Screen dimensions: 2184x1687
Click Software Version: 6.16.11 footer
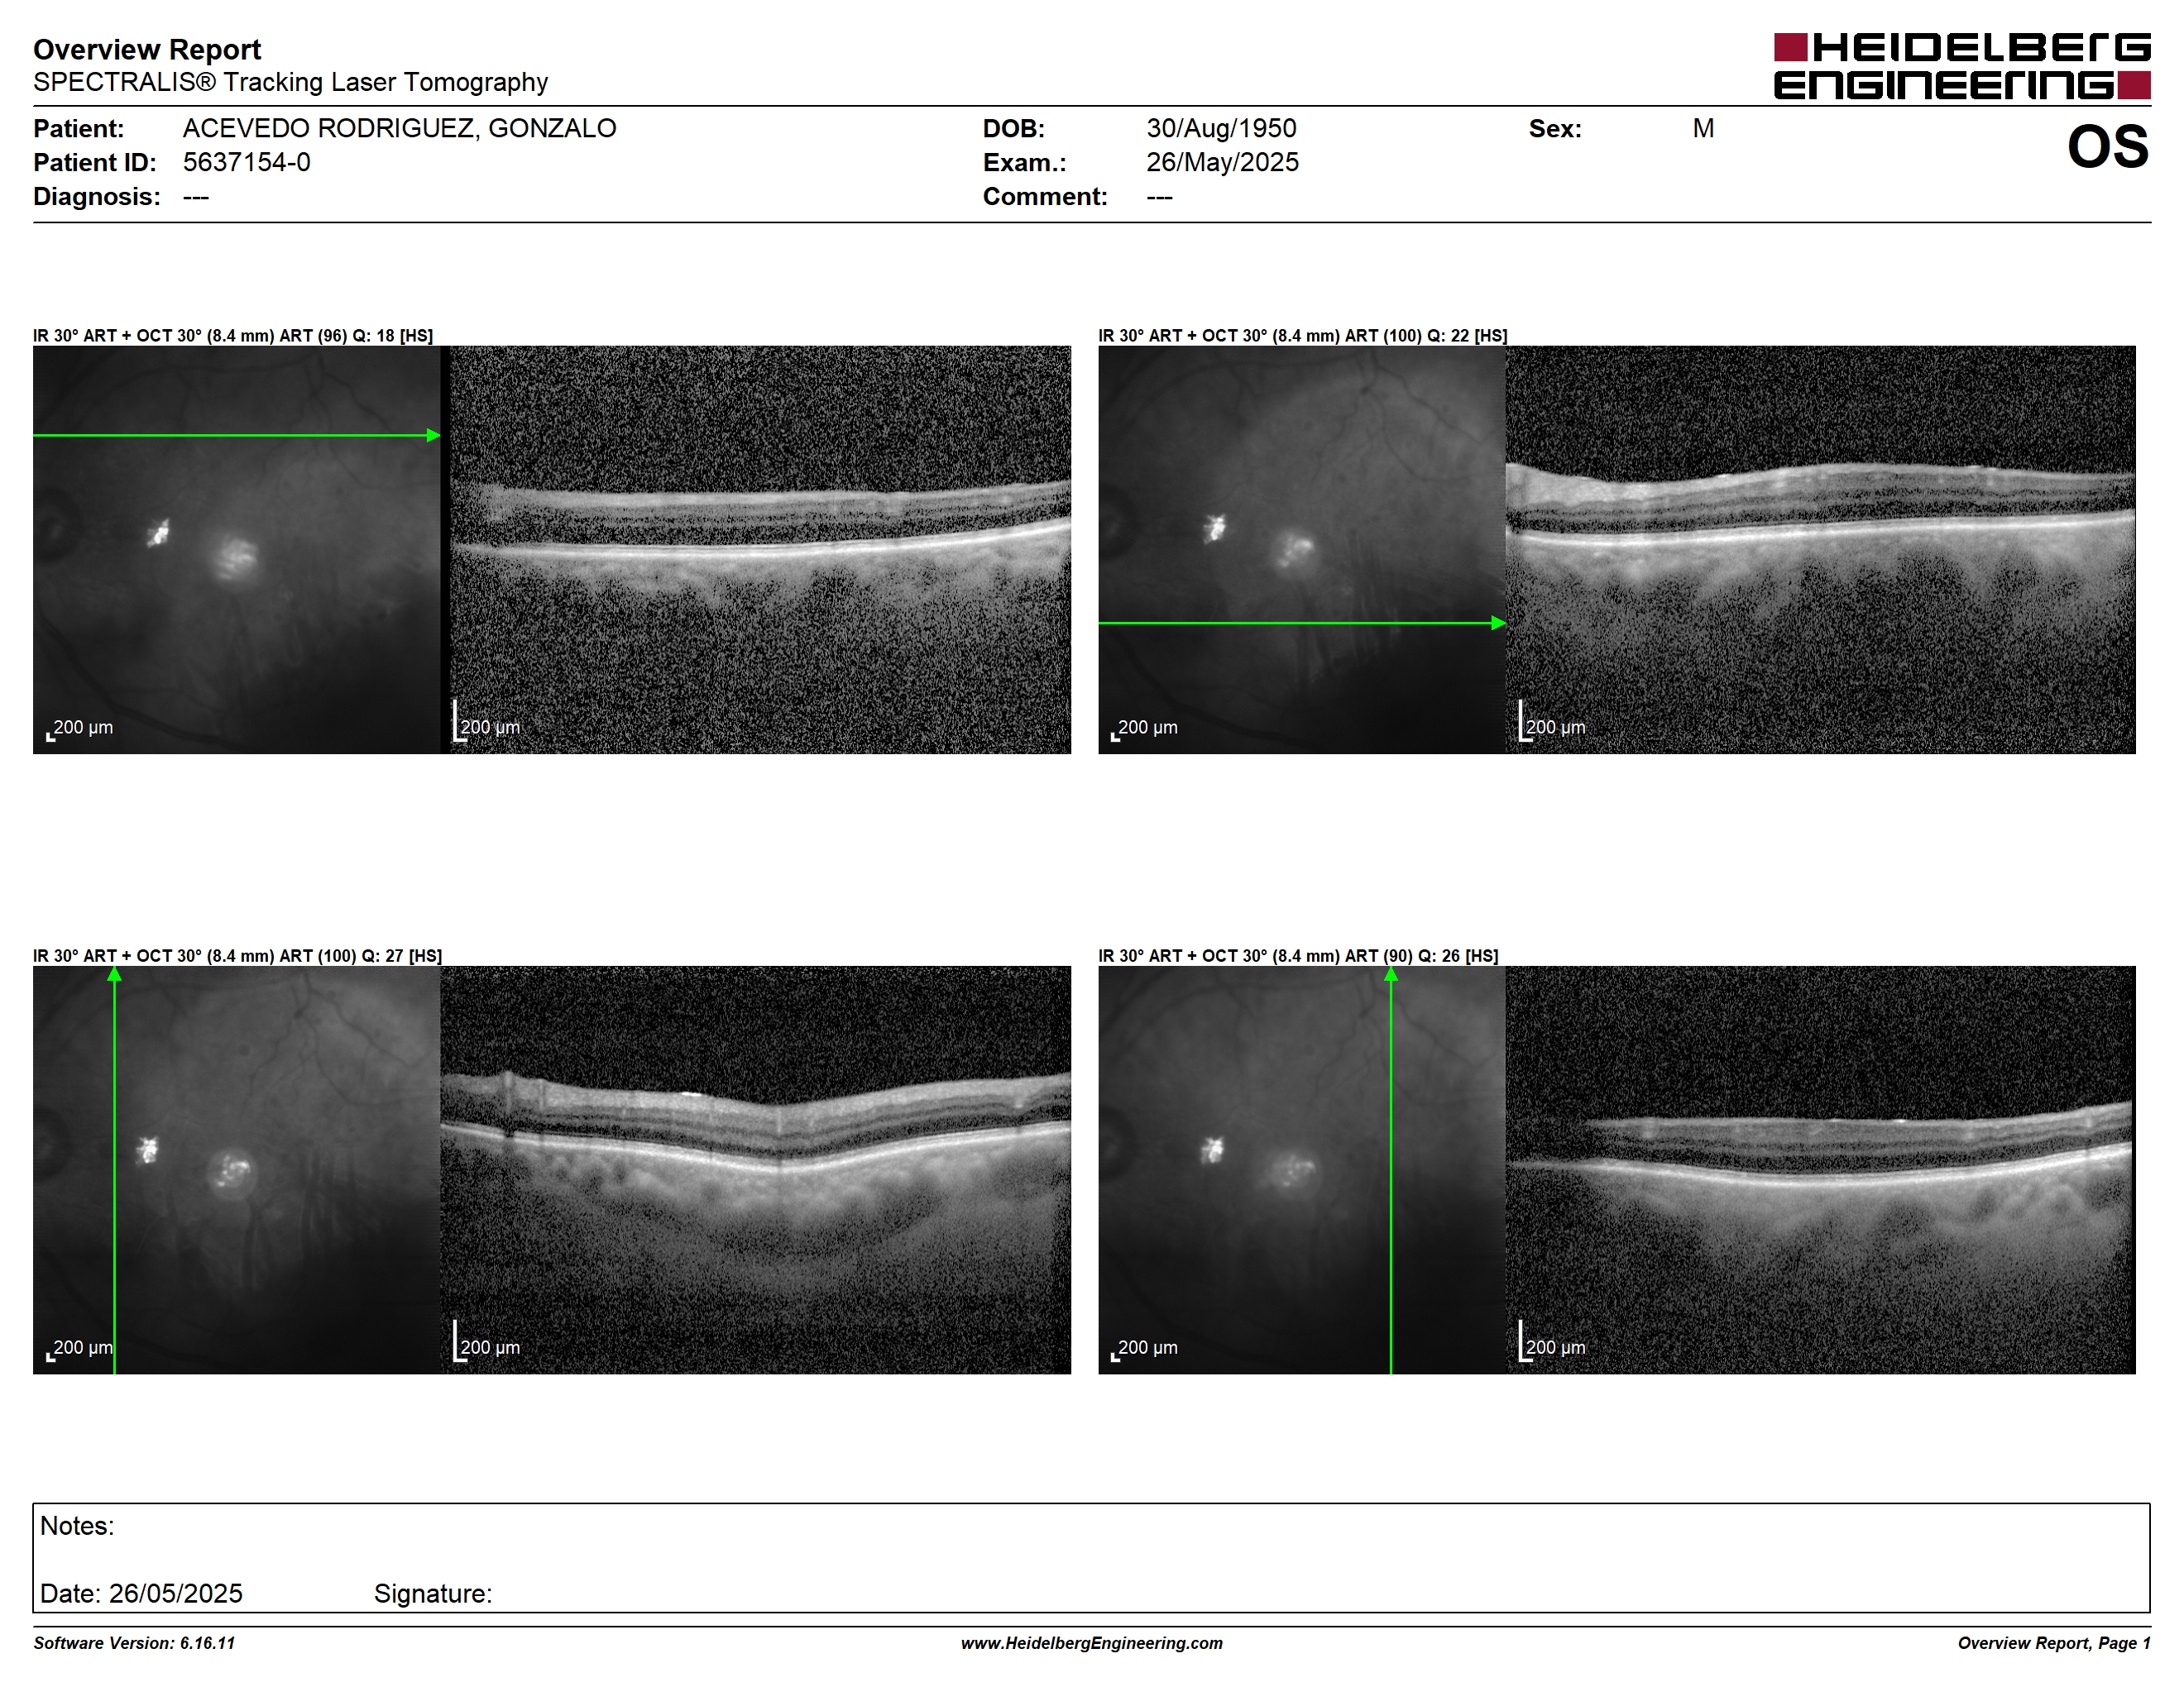tap(134, 1643)
